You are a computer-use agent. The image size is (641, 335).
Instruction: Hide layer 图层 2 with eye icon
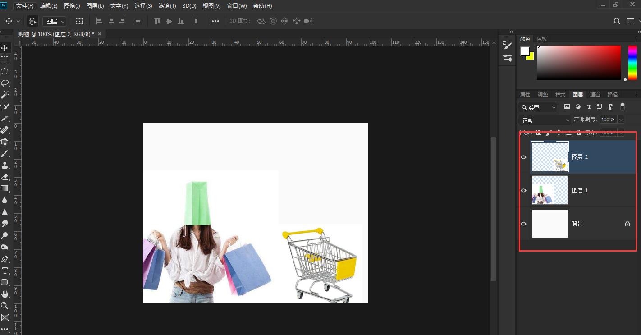tap(523, 157)
